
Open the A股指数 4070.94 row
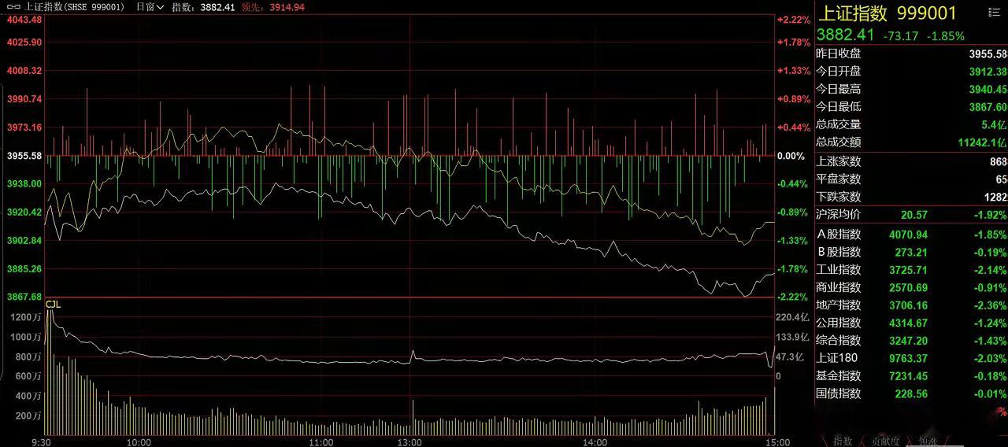click(x=911, y=234)
